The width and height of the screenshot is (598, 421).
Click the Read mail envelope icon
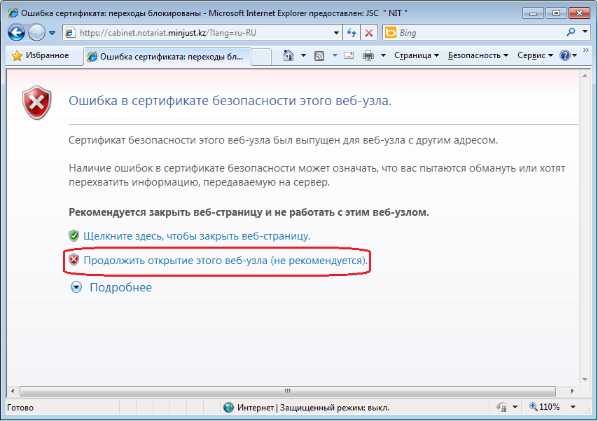tap(349, 56)
